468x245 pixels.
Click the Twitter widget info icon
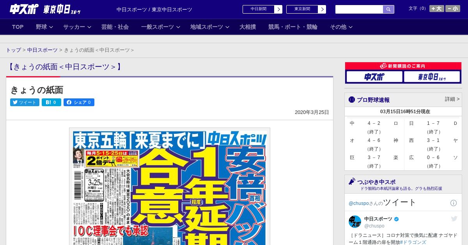tap(454, 203)
